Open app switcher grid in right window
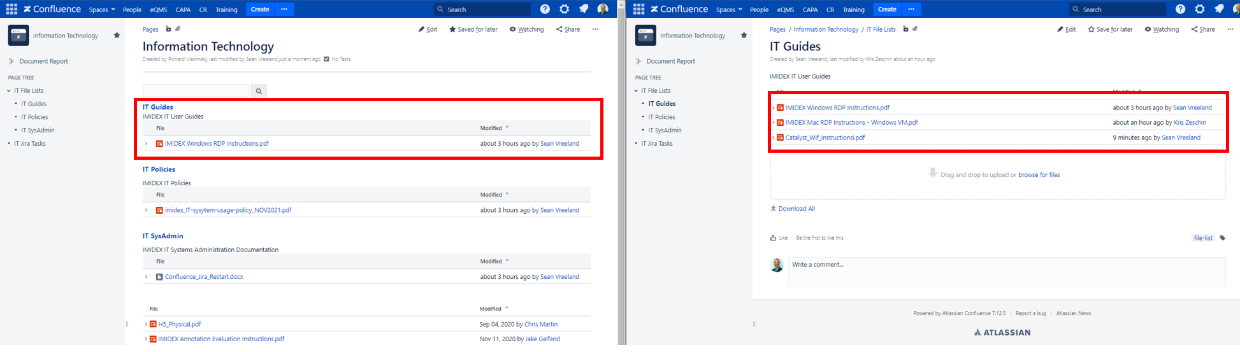Image resolution: width=1240 pixels, height=352 pixels. [638, 10]
